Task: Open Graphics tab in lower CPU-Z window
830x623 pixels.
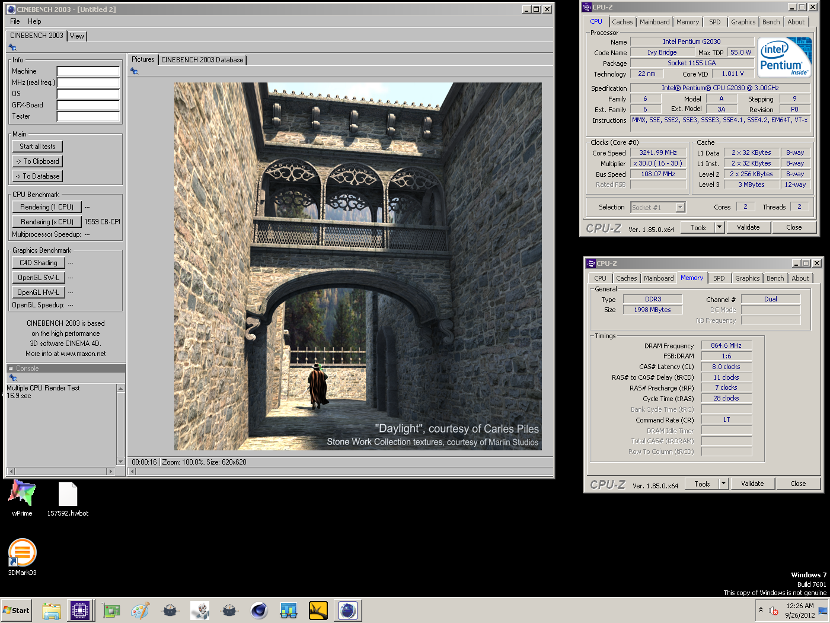Action: [x=747, y=278]
